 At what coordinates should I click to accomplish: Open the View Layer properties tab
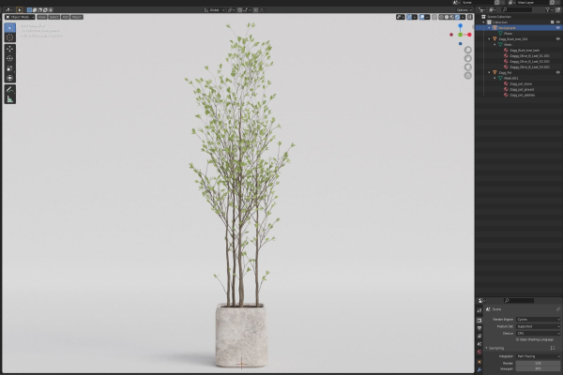479,336
